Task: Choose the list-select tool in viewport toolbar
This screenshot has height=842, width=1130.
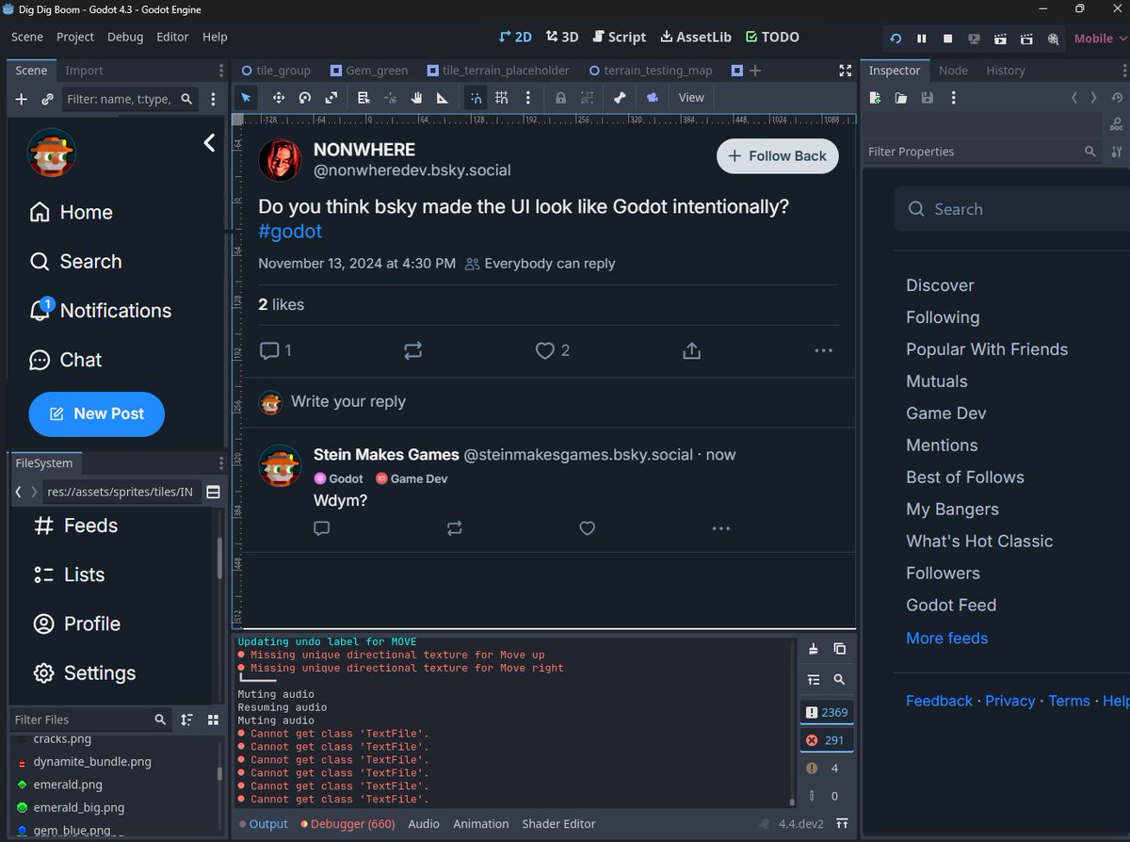Action: coord(363,97)
